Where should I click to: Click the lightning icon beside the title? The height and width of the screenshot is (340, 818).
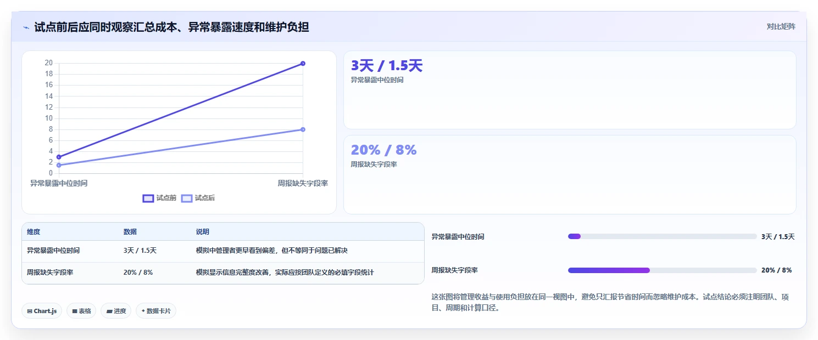[26, 27]
